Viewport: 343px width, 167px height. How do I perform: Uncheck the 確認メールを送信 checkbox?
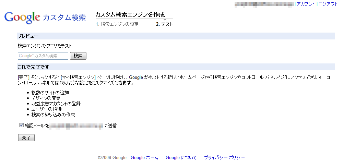[21, 125]
